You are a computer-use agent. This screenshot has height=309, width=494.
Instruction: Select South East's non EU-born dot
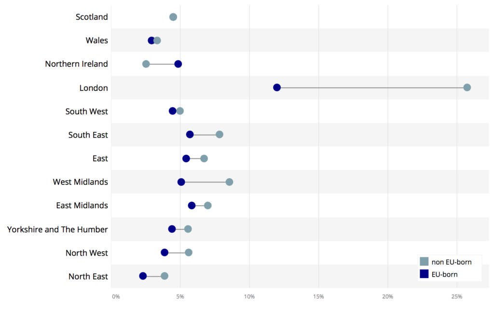220,134
